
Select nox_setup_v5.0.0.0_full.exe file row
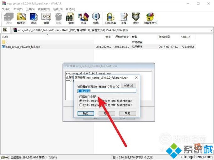[x=99, y=47]
